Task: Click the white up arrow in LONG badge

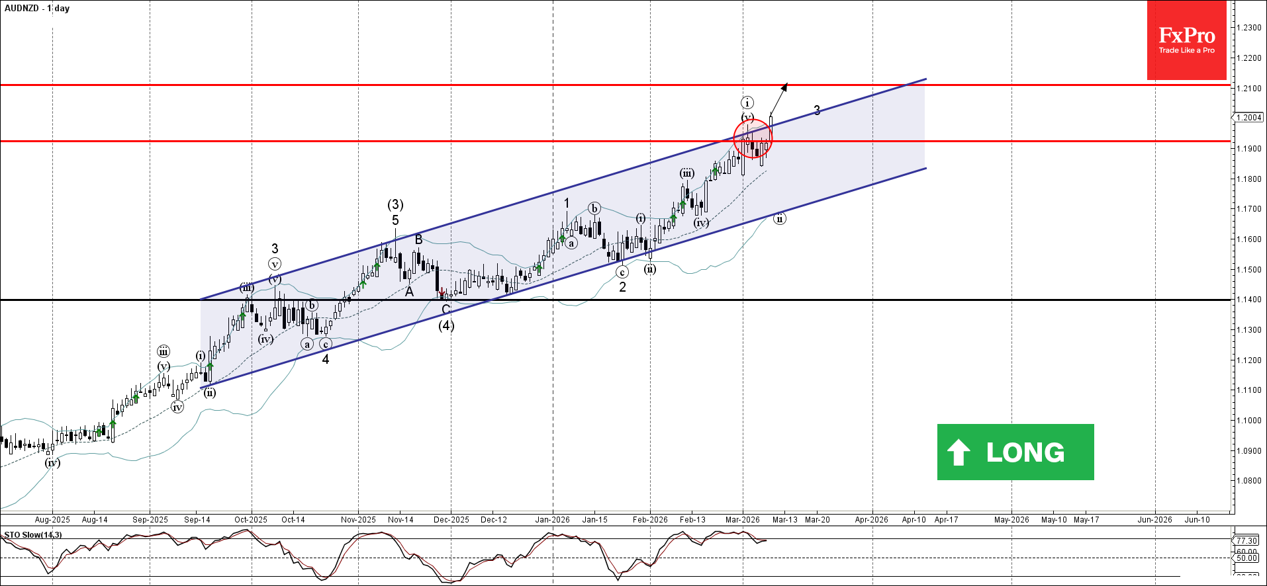Action: [959, 452]
